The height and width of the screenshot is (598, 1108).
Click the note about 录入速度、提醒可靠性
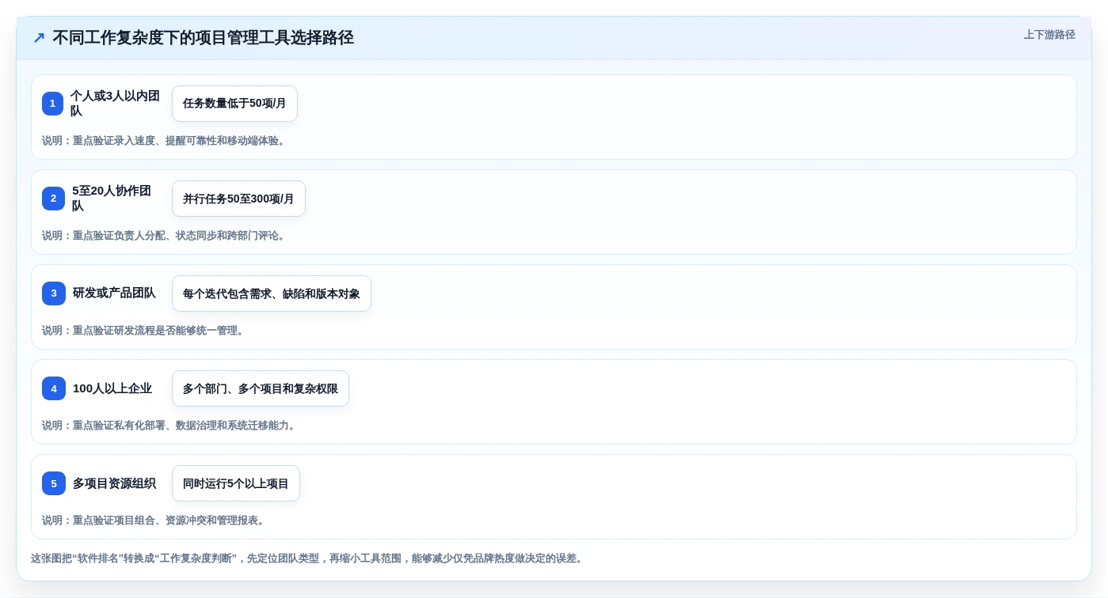coord(166,141)
